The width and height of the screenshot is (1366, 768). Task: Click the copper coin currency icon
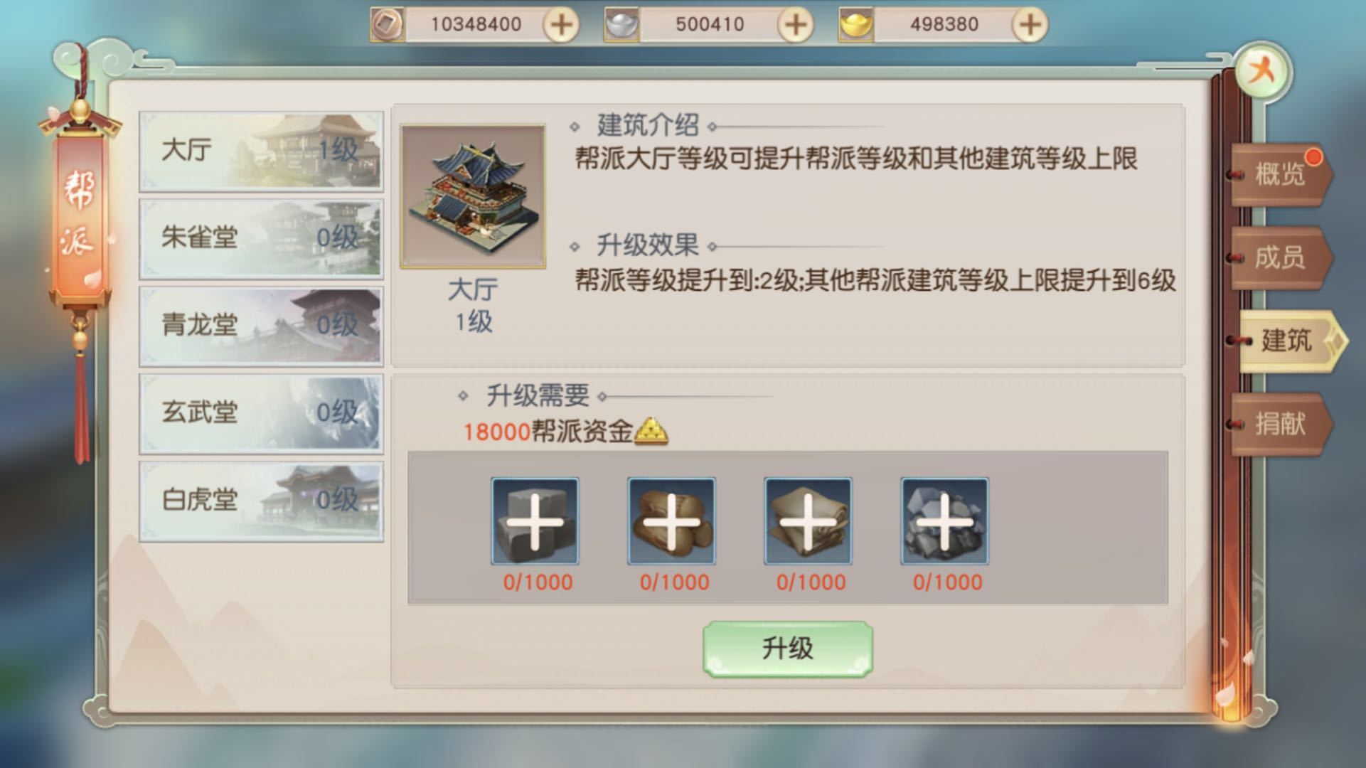tap(388, 25)
